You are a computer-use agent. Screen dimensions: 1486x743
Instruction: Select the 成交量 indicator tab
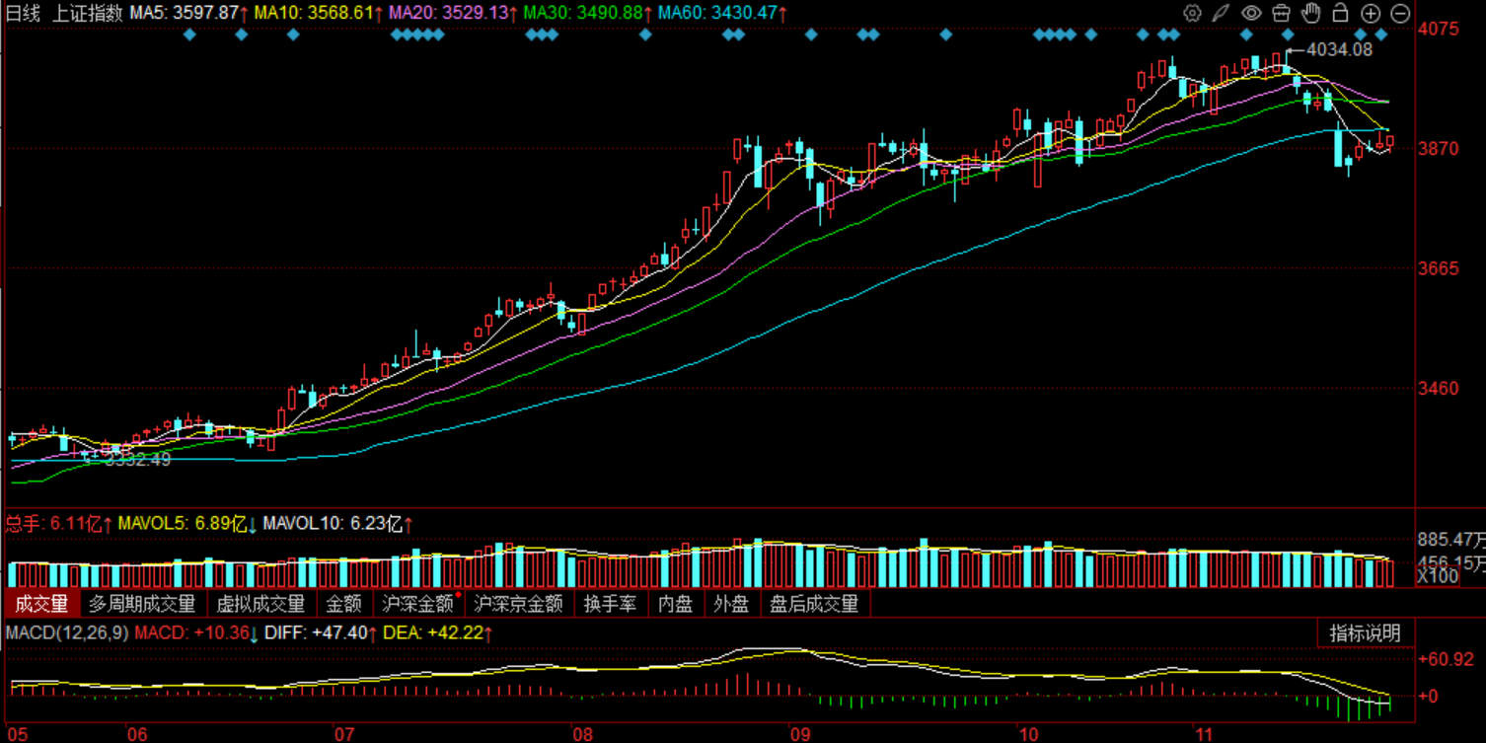(x=40, y=604)
